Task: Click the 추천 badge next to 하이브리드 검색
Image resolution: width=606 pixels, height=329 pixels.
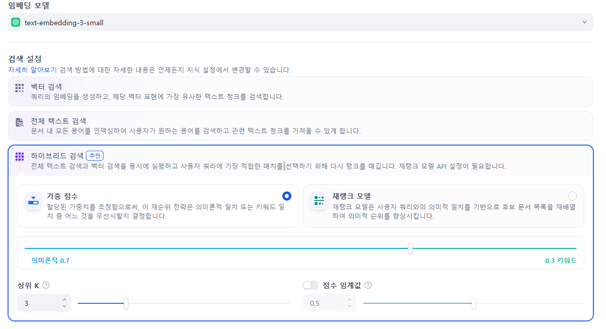Action: point(94,156)
